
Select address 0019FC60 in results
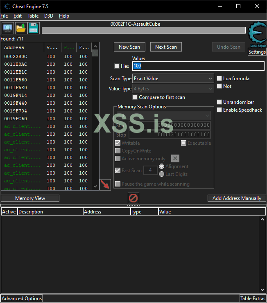pos(16,119)
